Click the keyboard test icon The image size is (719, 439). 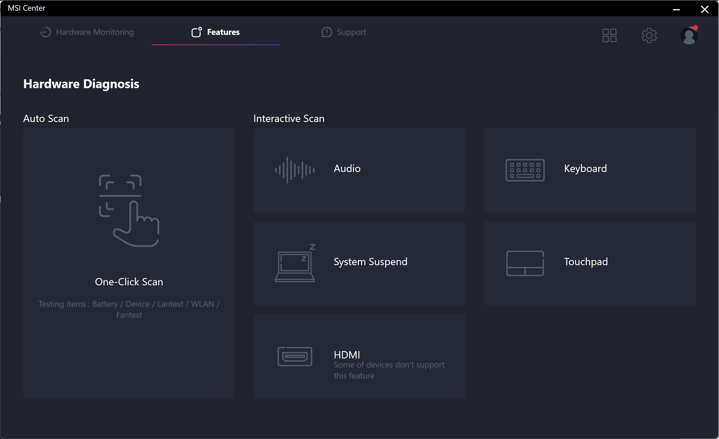tap(525, 170)
